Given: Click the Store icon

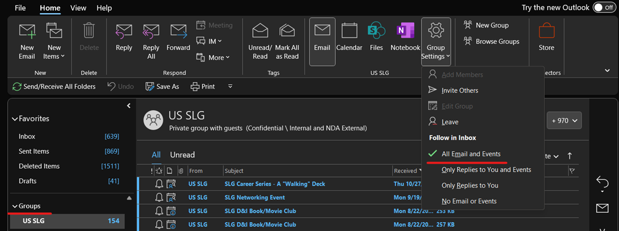Looking at the screenshot, I should 546,32.
